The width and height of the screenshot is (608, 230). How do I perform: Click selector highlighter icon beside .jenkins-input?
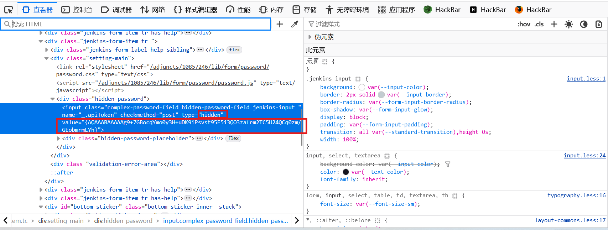coord(358,79)
